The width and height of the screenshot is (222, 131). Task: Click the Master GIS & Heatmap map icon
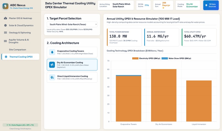(6, 18)
